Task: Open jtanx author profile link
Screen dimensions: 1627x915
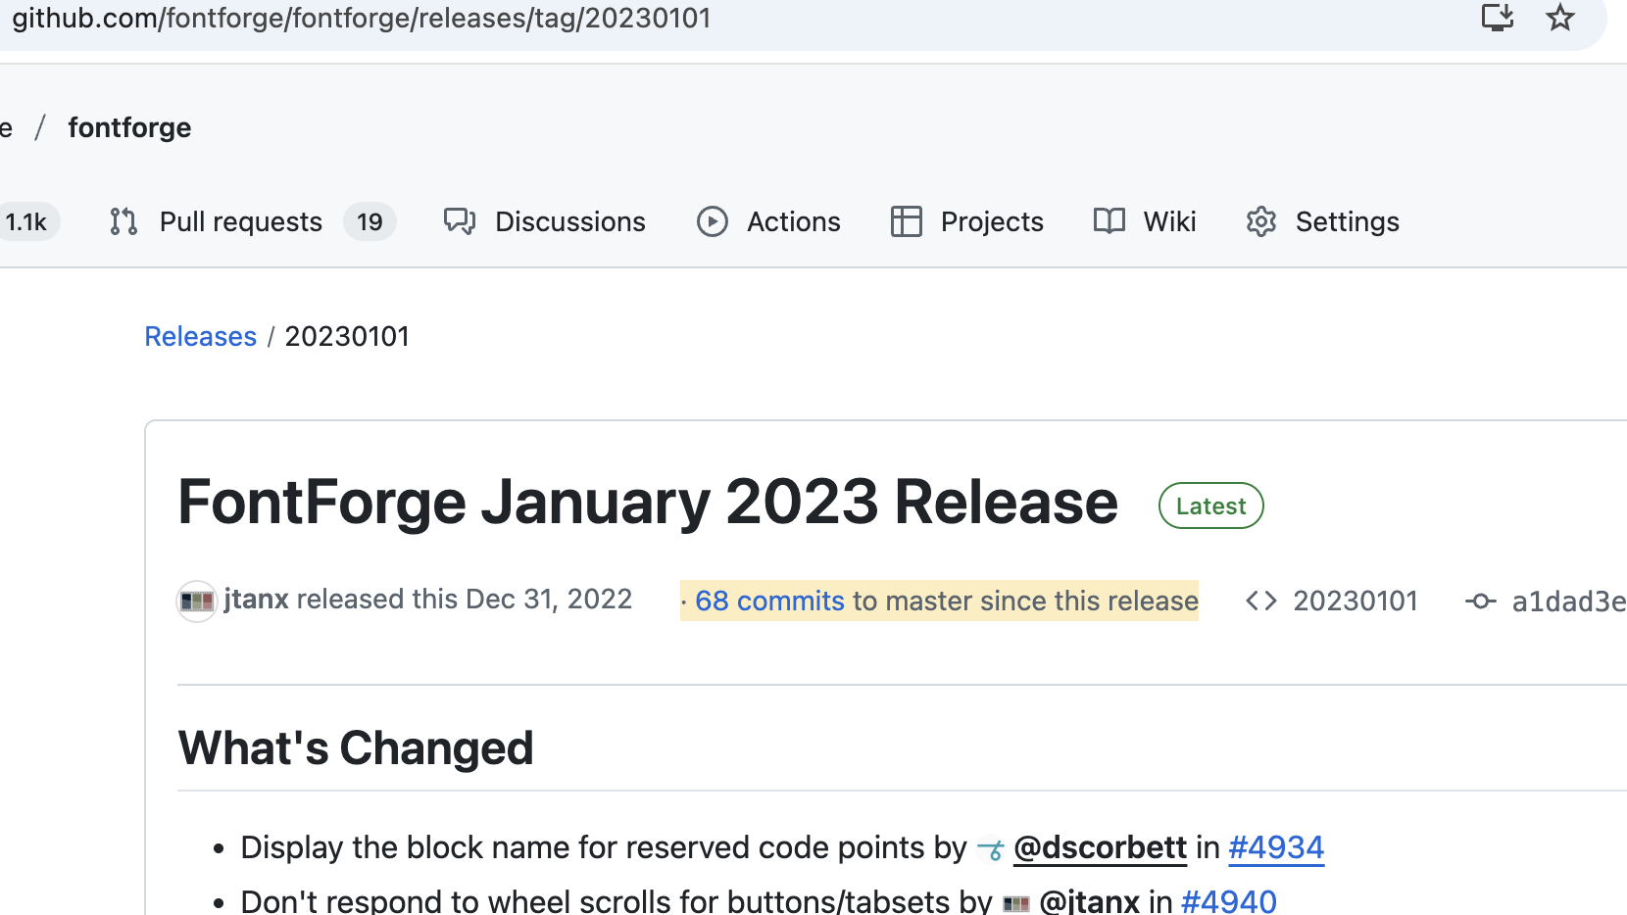Action: click(x=256, y=599)
